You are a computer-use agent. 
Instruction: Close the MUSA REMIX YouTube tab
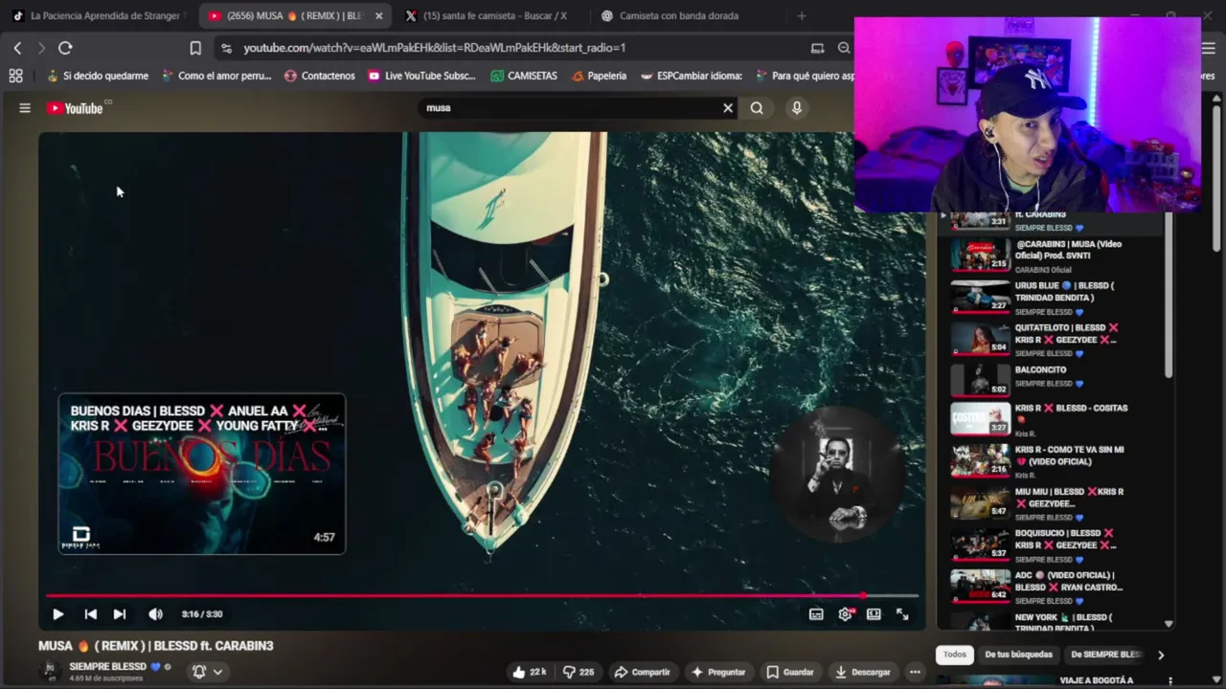[x=378, y=15]
